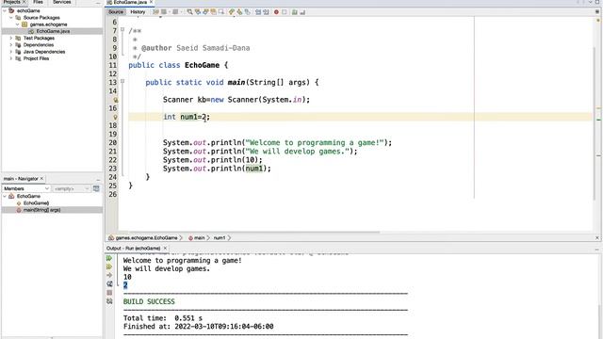Switch editor to History view
Image resolution: width=603 pixels, height=339 pixels.
(138, 12)
